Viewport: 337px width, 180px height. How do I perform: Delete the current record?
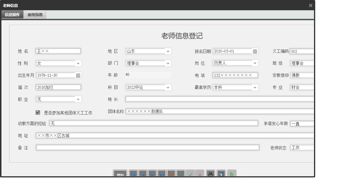coord(171,174)
